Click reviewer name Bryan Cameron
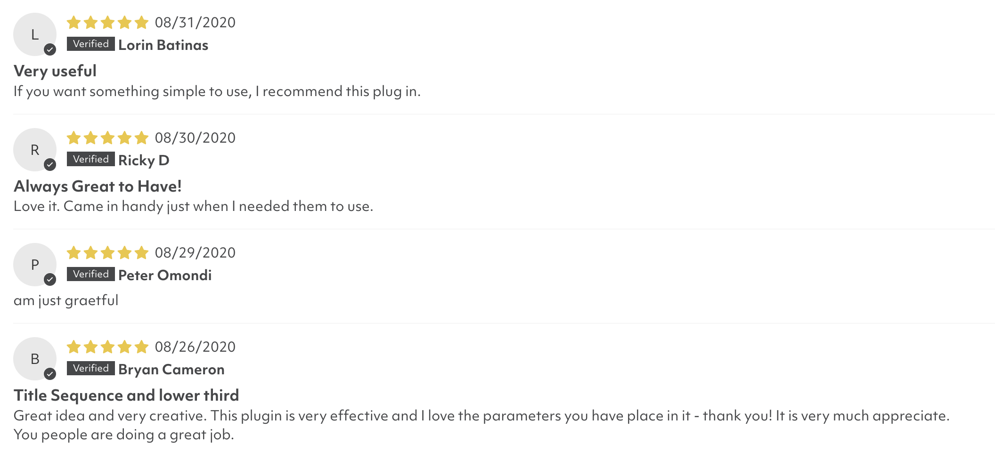The image size is (995, 452). pyautogui.click(x=171, y=370)
